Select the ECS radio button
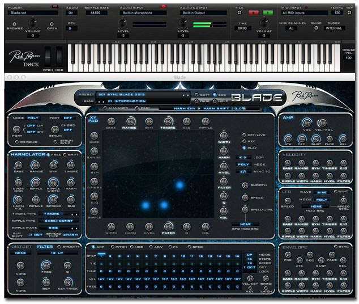This screenshot has height=304, width=359. [215, 95]
